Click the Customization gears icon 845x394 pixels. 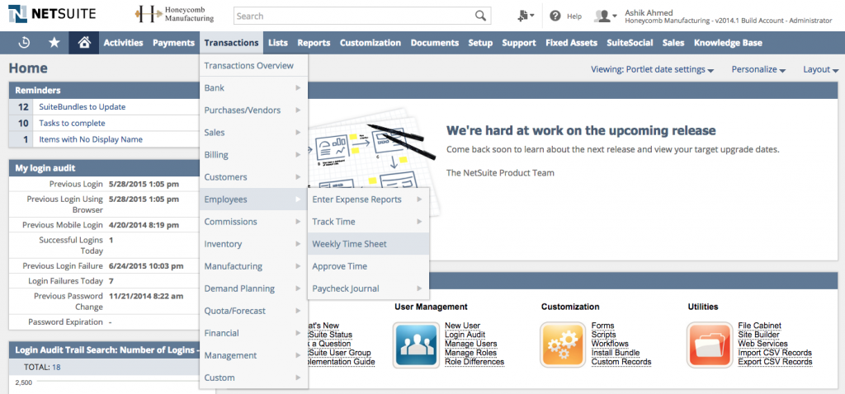[562, 345]
